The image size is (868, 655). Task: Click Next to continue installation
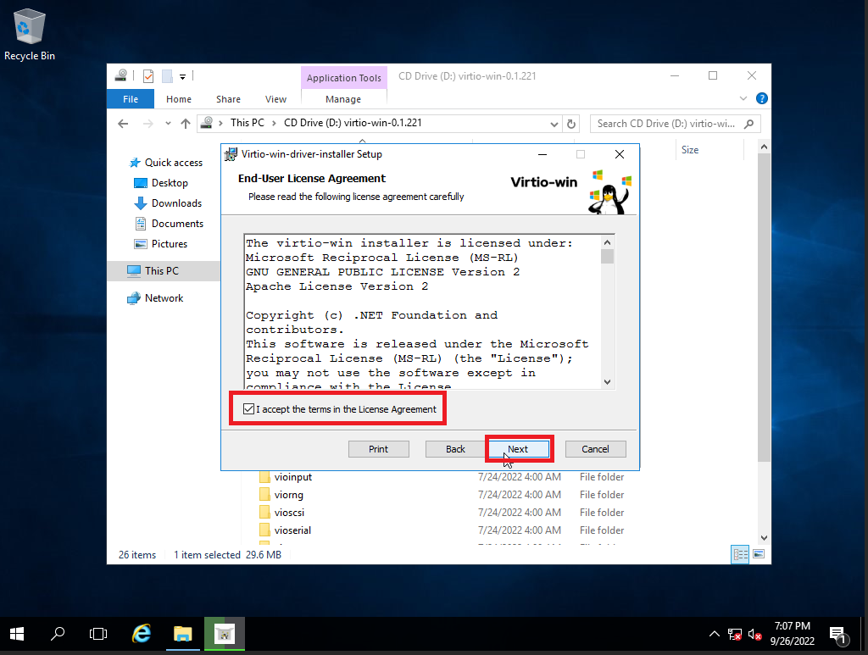tap(518, 449)
